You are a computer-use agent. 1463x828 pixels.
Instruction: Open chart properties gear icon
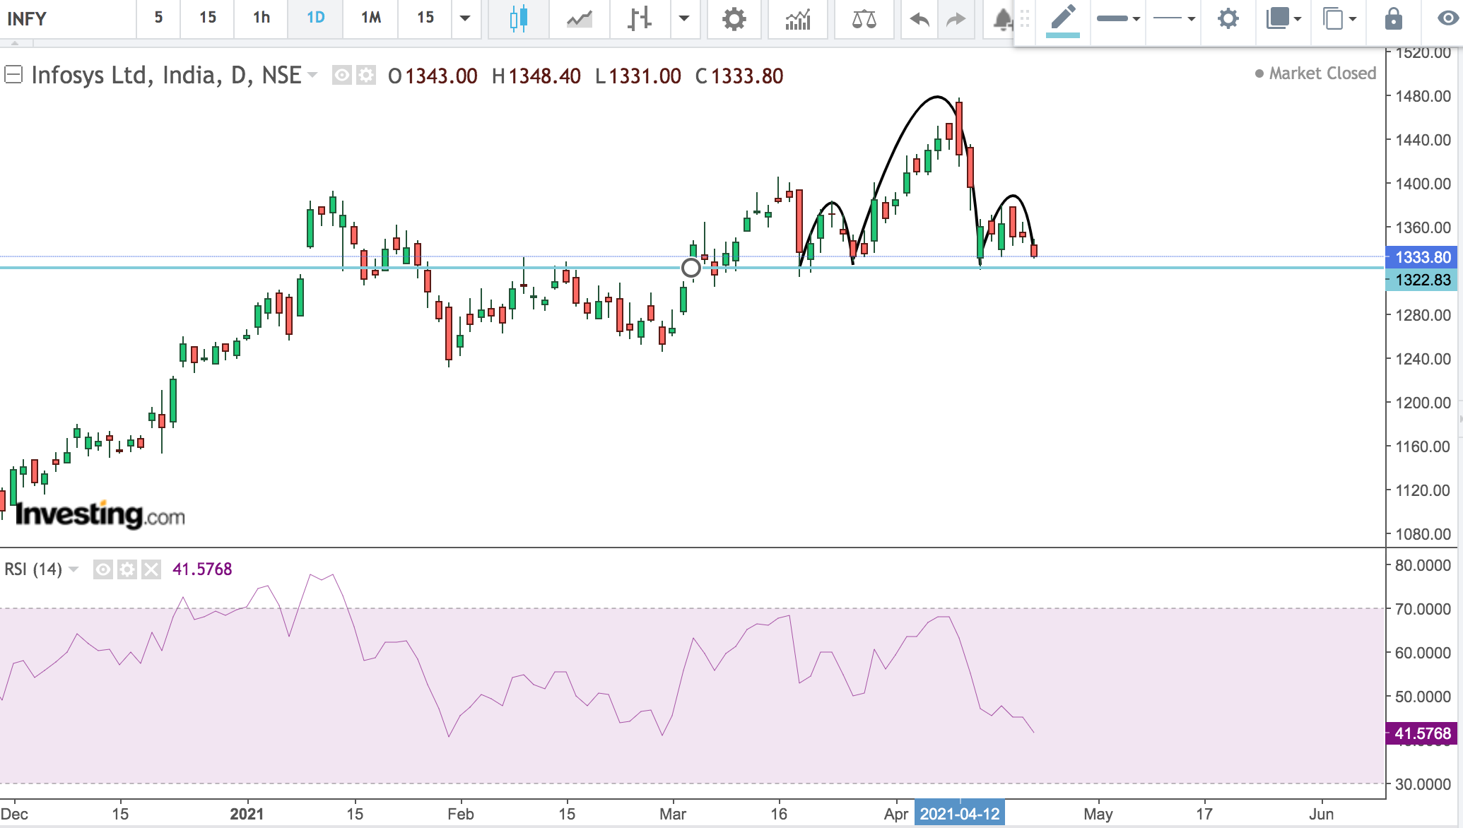[x=734, y=19]
